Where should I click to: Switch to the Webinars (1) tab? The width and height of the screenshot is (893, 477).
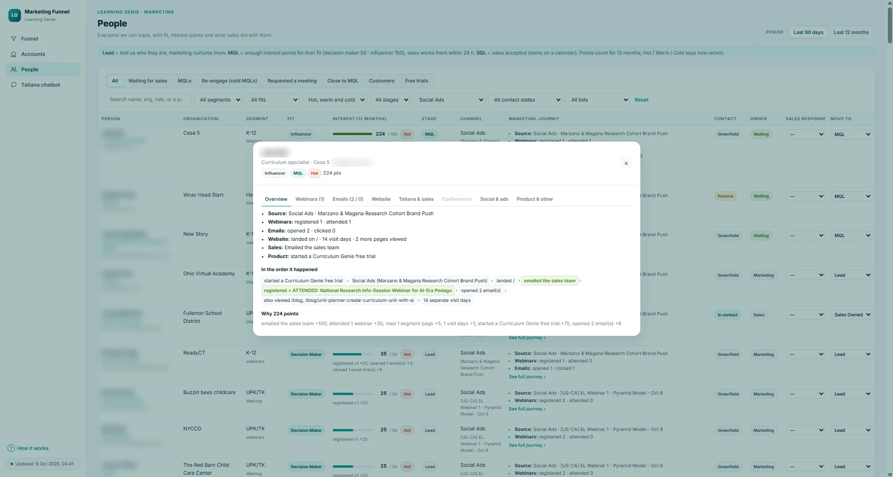(x=309, y=199)
